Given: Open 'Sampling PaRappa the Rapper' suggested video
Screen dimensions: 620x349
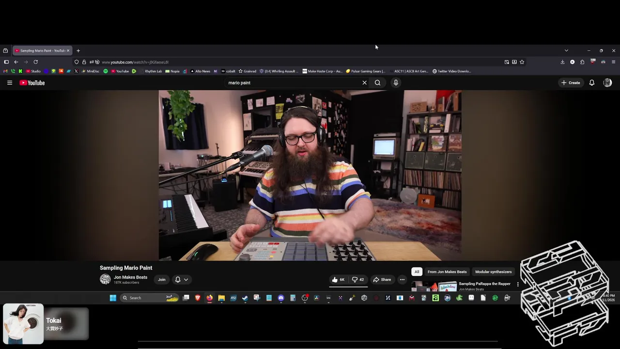Looking at the screenshot, I should [484, 284].
